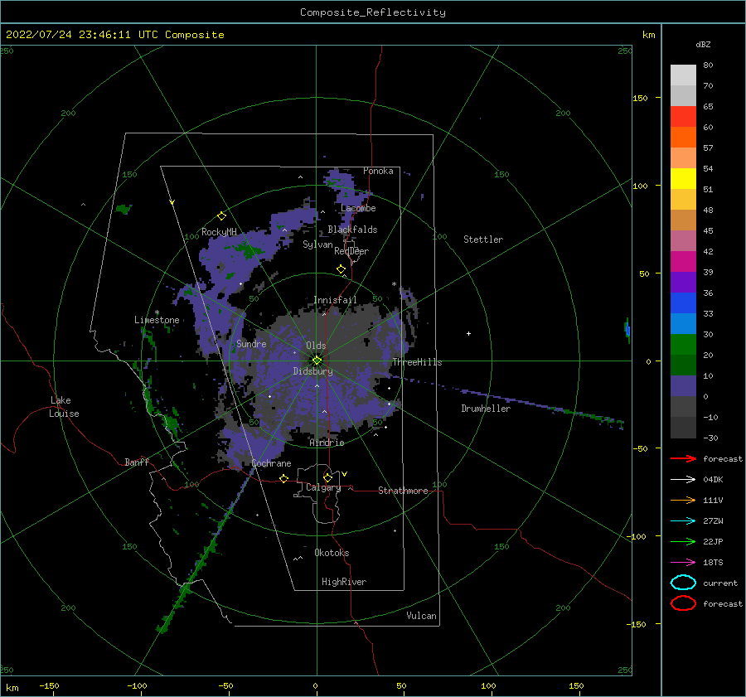Click the white plus marker north of Drumheller

coord(468,333)
